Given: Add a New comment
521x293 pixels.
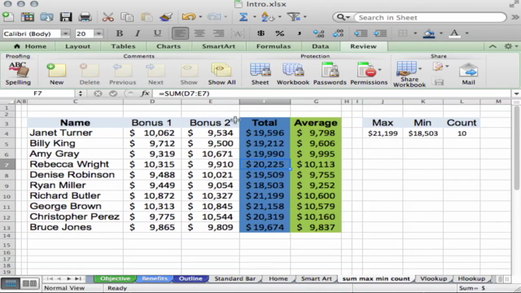Looking at the screenshot, I should coord(56,73).
